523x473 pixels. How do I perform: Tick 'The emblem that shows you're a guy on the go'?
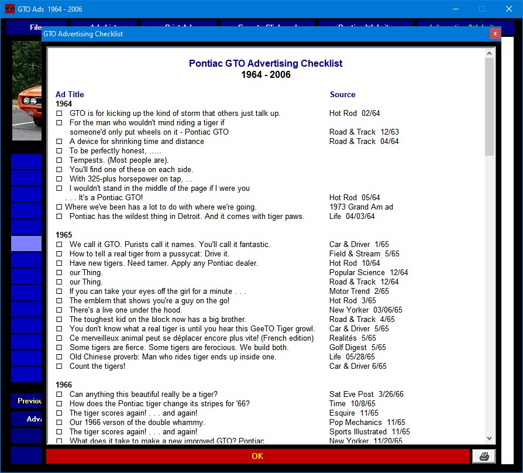click(59, 300)
